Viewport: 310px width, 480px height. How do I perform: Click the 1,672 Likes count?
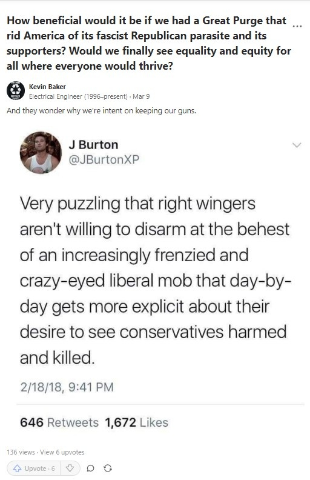[x=136, y=422]
